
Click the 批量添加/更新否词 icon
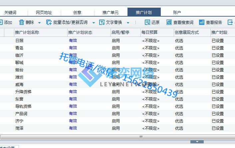(x=49, y=23)
